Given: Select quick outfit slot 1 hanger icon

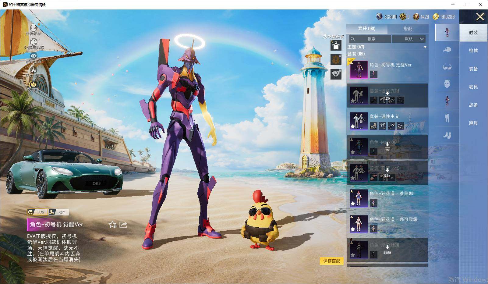Looking at the screenshot, I should tap(336, 46).
